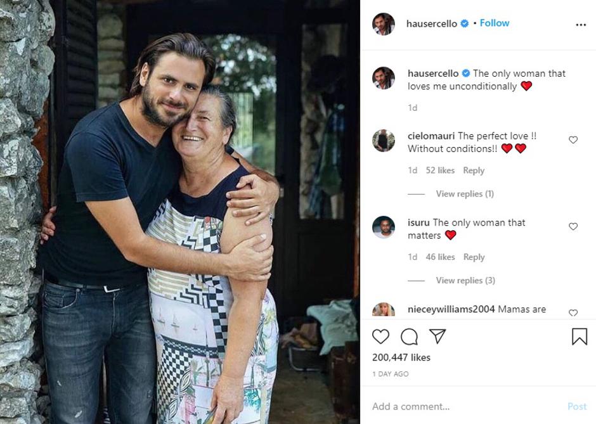The width and height of the screenshot is (596, 424).
Task: Click hausercello's verified badge
Action: [465, 22]
